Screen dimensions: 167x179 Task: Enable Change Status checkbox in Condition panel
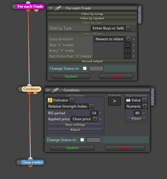(82, 140)
